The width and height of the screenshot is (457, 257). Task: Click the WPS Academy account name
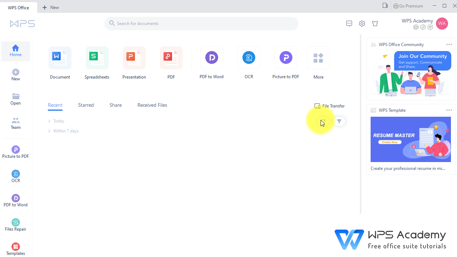[x=417, y=21]
